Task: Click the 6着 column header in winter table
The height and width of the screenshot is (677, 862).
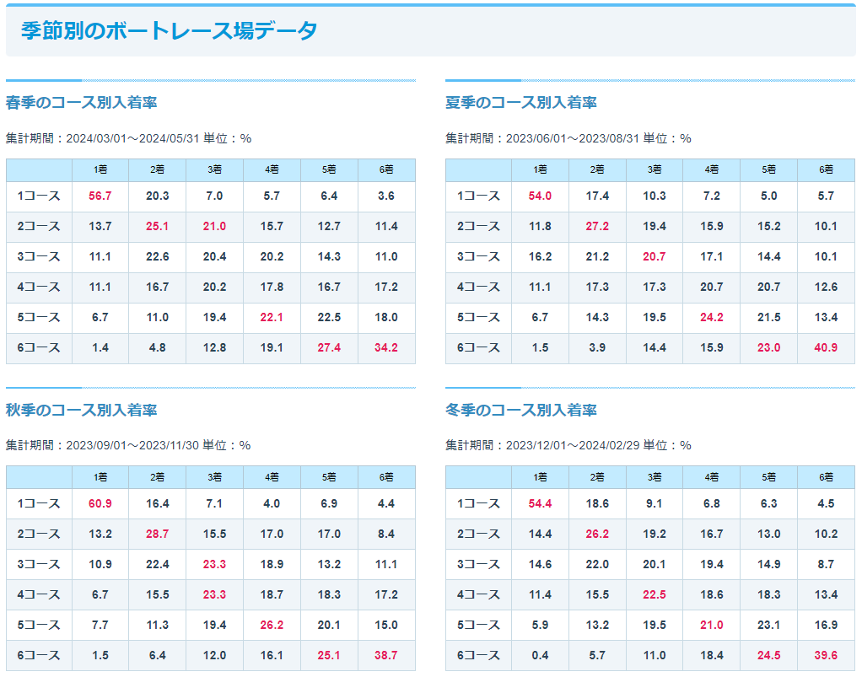Action: tap(826, 477)
